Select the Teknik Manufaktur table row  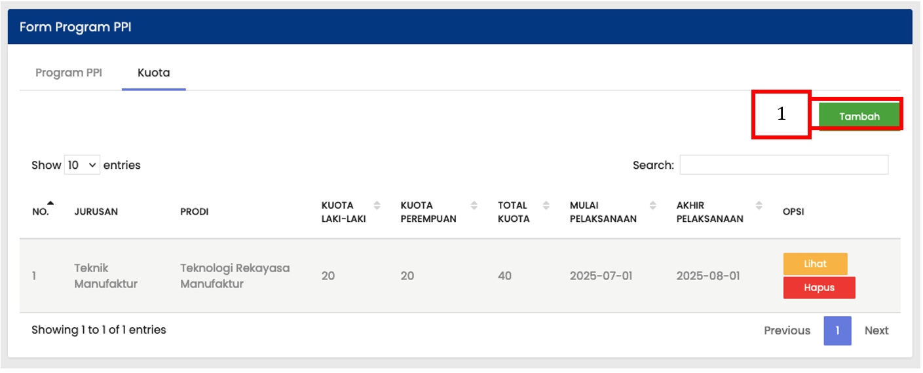pos(460,275)
